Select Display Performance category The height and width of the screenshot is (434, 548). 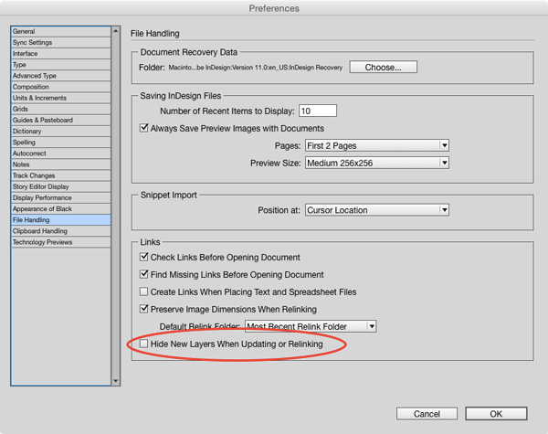tap(61, 197)
